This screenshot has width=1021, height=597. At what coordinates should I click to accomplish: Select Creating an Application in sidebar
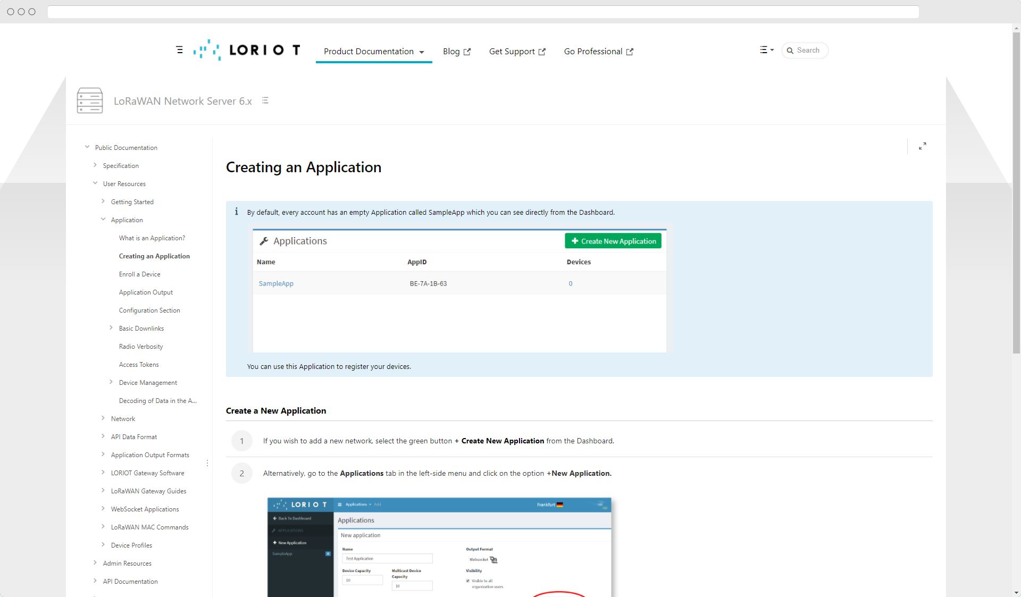pos(154,256)
